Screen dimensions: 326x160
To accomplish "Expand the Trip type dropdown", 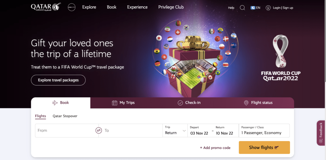I will (175, 131).
